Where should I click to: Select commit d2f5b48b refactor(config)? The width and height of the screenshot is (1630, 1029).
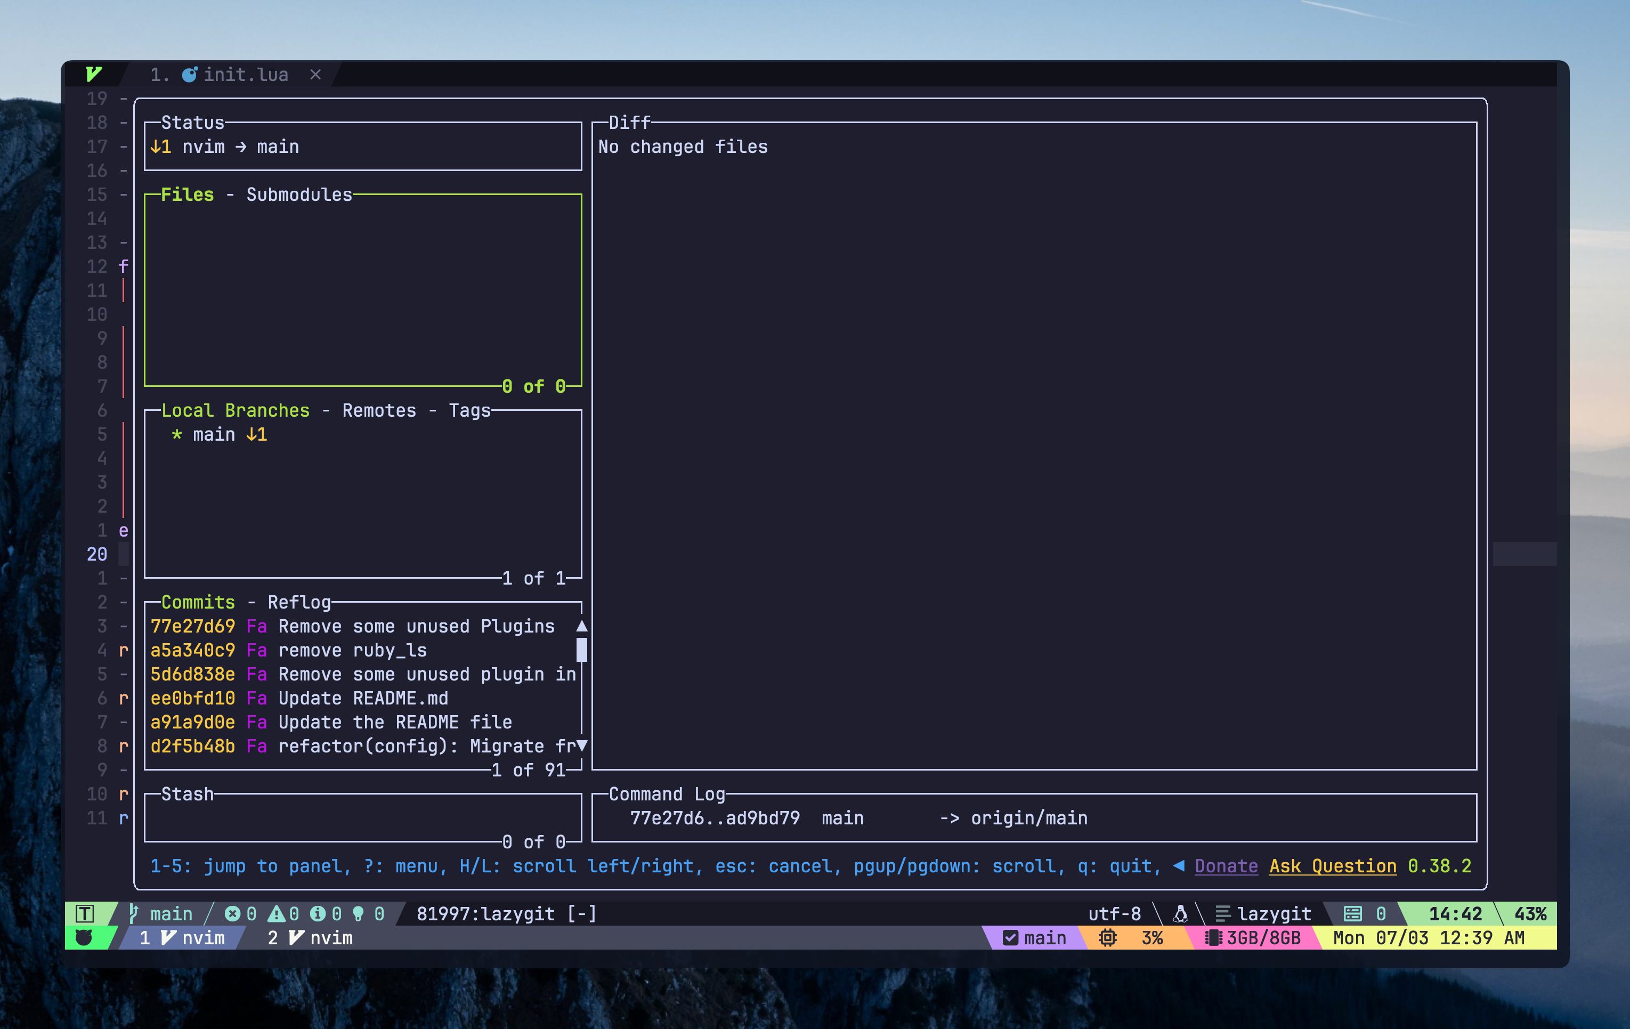363,746
